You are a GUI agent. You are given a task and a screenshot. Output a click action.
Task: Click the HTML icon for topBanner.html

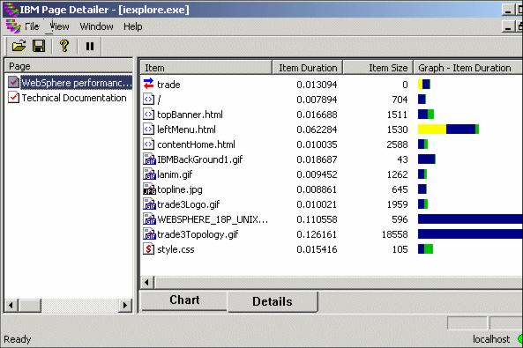click(x=148, y=114)
